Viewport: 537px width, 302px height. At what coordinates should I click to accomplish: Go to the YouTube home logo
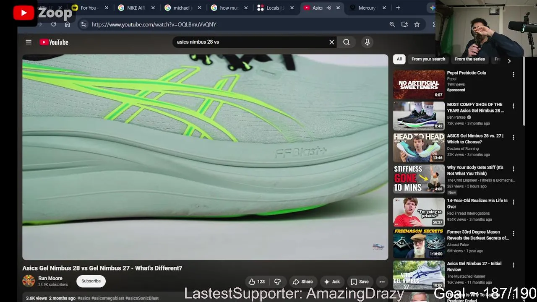pyautogui.click(x=54, y=42)
